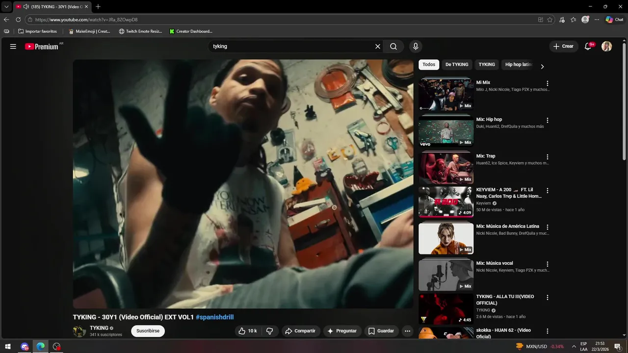The width and height of the screenshot is (628, 353).
Task: Open browser profile avatar
Action: (585, 20)
